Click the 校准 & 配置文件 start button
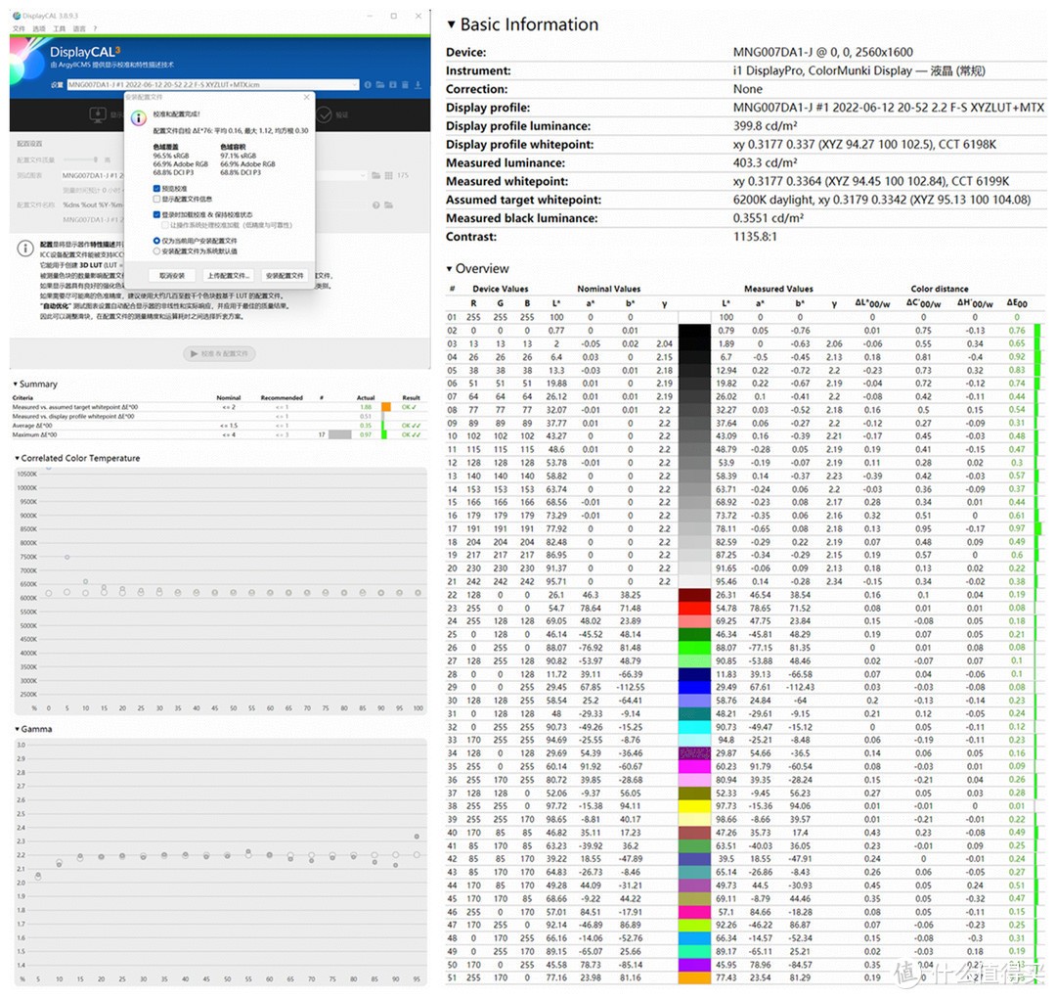Image resolution: width=1056 pixels, height=999 pixels. tap(220, 354)
